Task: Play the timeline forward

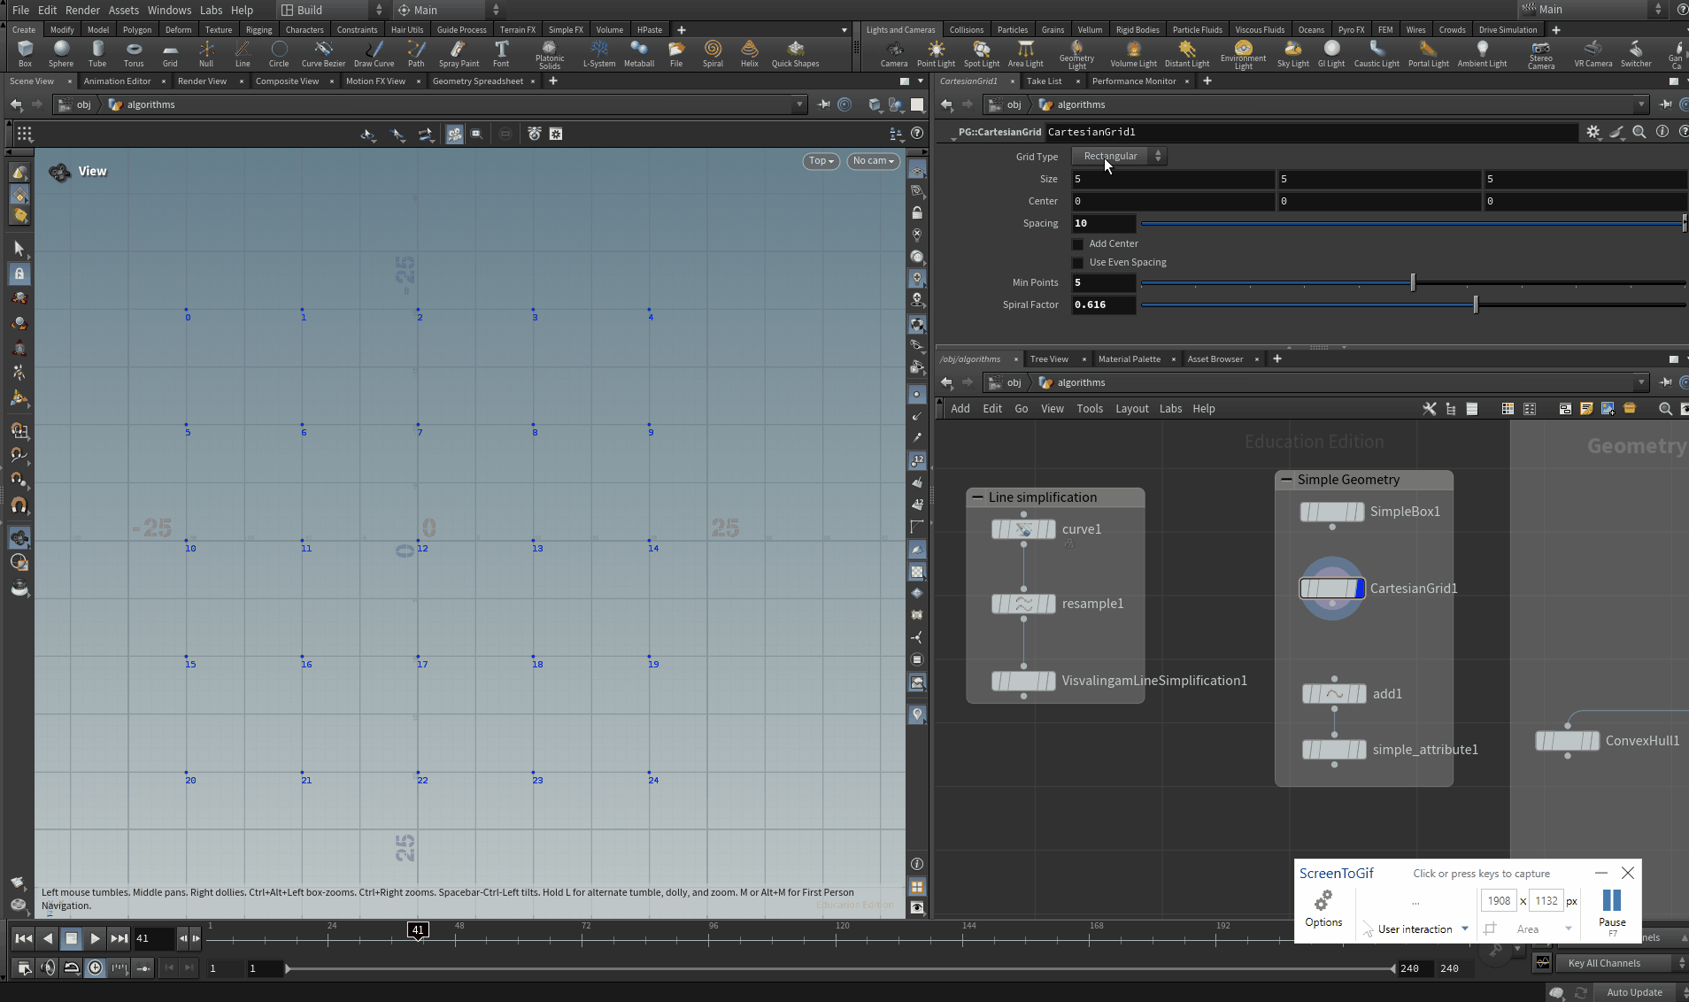Action: point(95,938)
